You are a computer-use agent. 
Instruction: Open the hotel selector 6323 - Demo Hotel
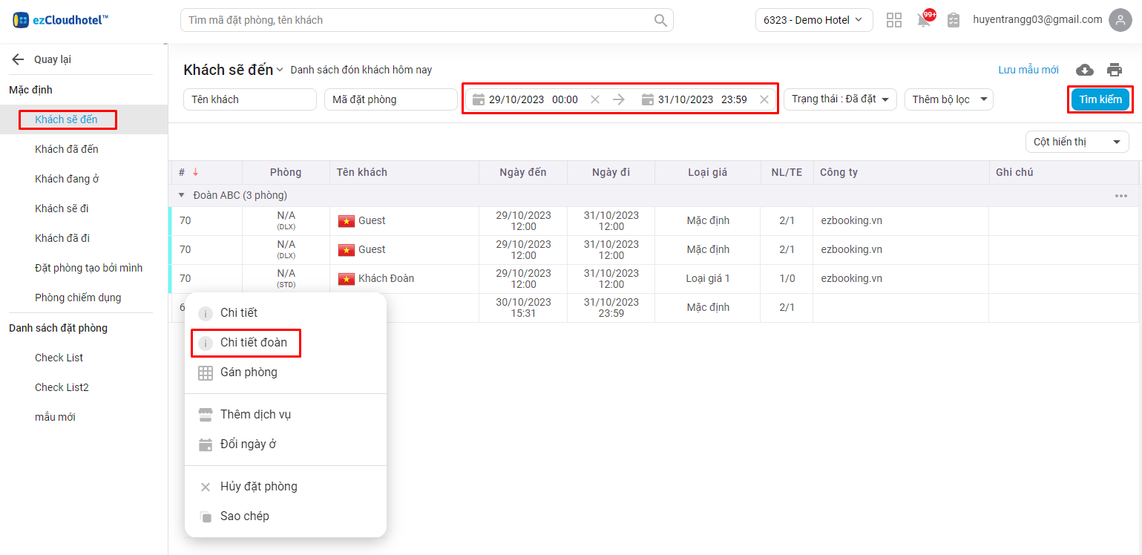(x=813, y=20)
